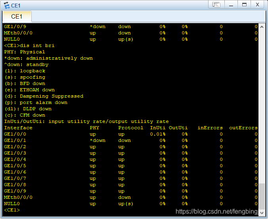Image resolution: width=268 pixels, height=219 pixels.
Task: Click the 'outErrors' column header
Action: pyautogui.click(x=243, y=128)
